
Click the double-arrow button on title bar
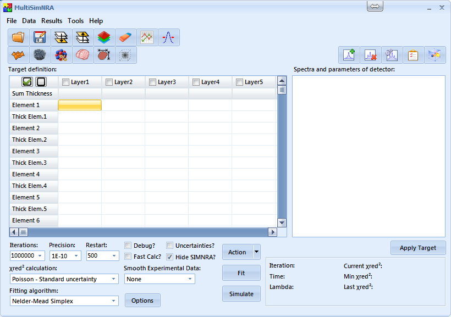click(x=375, y=7)
